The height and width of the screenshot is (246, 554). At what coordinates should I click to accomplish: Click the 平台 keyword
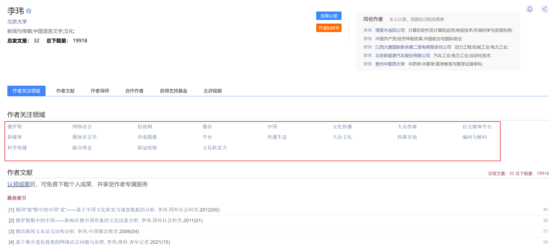pos(207,137)
